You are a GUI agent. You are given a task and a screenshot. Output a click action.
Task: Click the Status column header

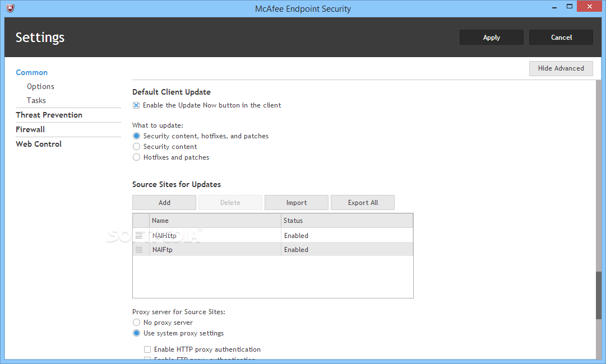tap(346, 221)
